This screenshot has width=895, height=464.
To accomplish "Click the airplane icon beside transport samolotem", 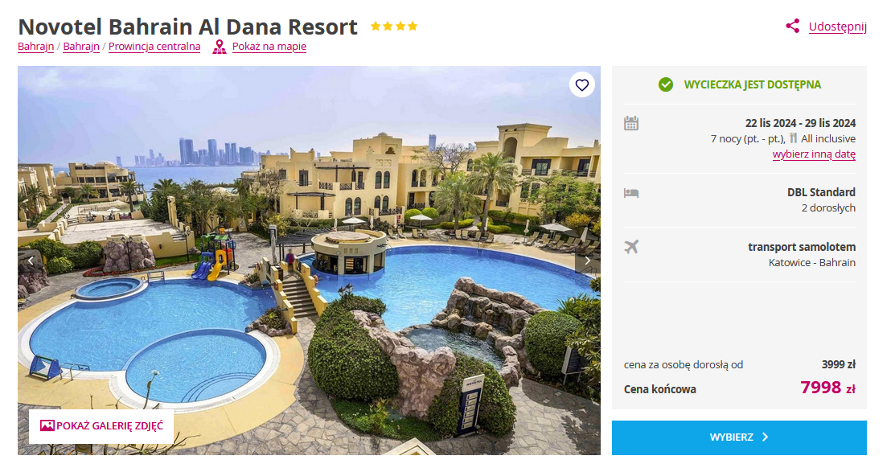I will coord(630,247).
